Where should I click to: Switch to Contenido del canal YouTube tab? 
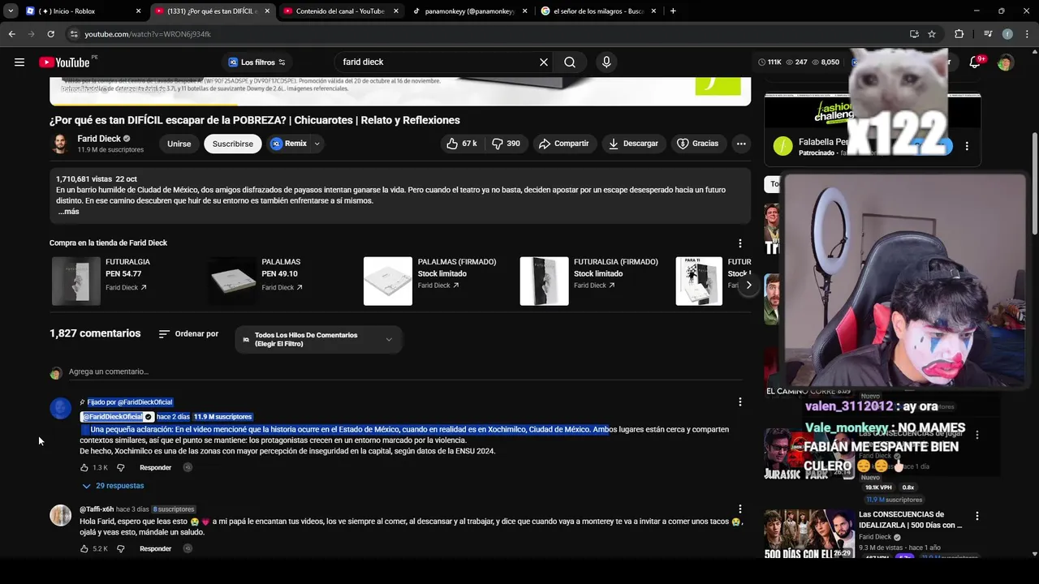[x=340, y=11]
